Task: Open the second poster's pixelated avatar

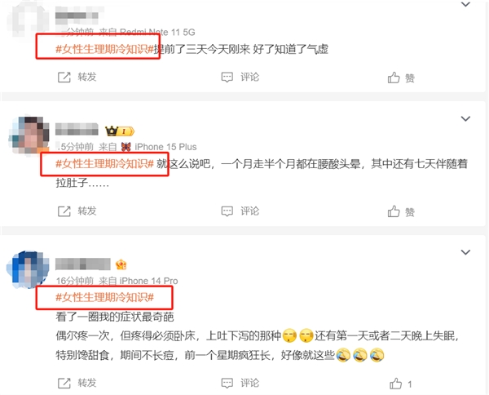Action: [x=29, y=135]
